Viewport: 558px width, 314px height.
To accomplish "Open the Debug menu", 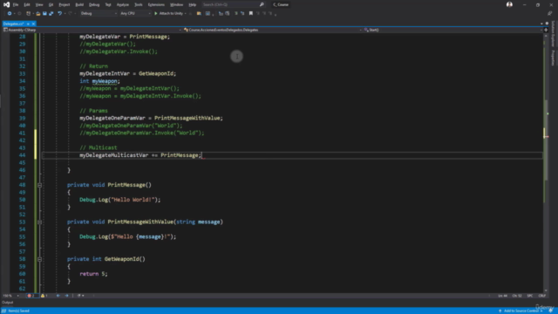I will [x=94, y=4].
